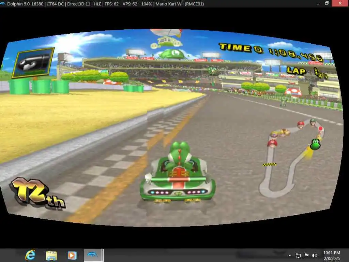
Task: Click the red mushroom stand beside the track
Action: 293,92
